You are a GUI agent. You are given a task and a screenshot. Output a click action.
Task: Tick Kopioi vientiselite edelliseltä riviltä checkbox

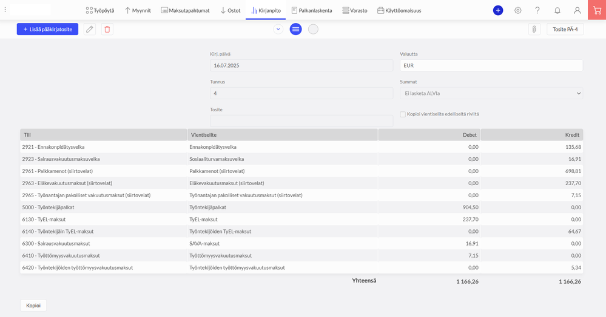pos(403,114)
